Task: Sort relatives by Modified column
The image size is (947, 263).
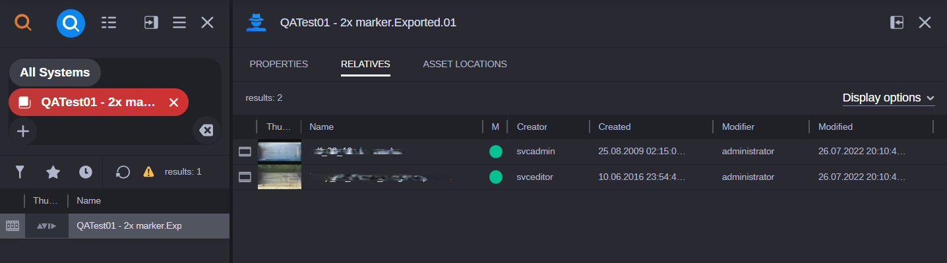Action: click(x=836, y=127)
